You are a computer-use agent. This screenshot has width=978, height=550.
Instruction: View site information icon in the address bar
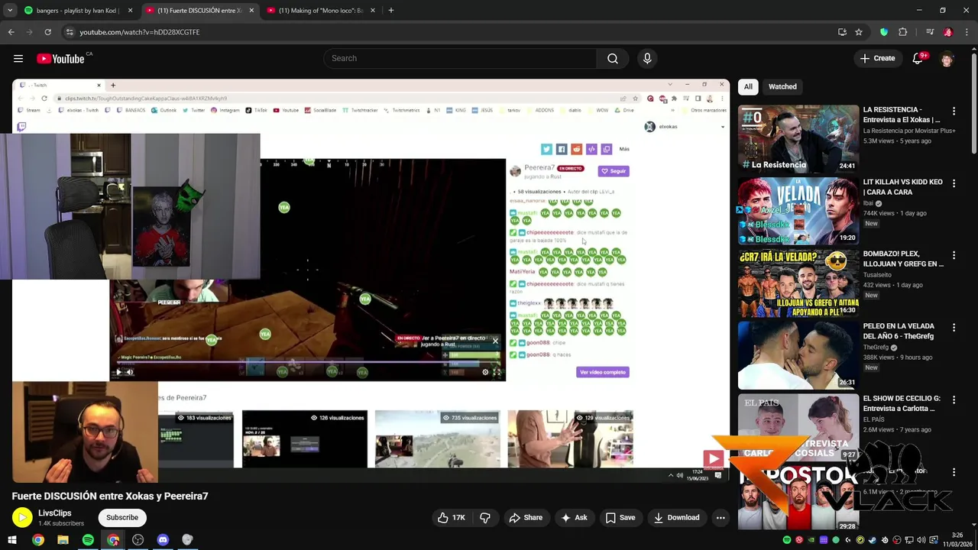point(70,32)
